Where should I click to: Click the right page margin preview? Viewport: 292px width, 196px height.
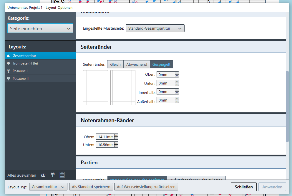tap(123, 88)
